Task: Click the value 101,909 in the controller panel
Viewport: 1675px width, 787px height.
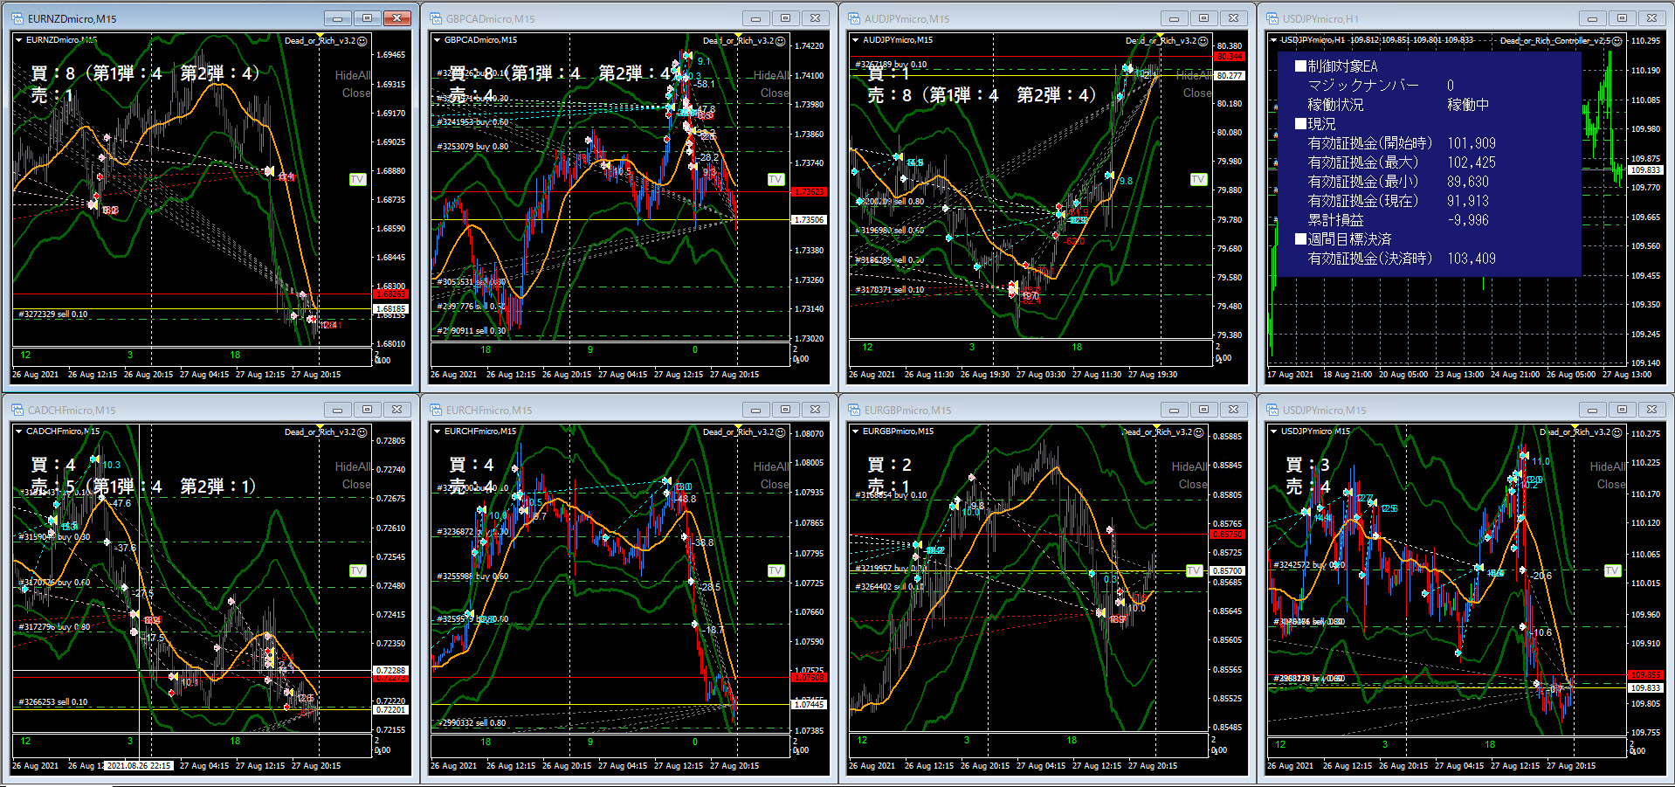Action: (1472, 143)
